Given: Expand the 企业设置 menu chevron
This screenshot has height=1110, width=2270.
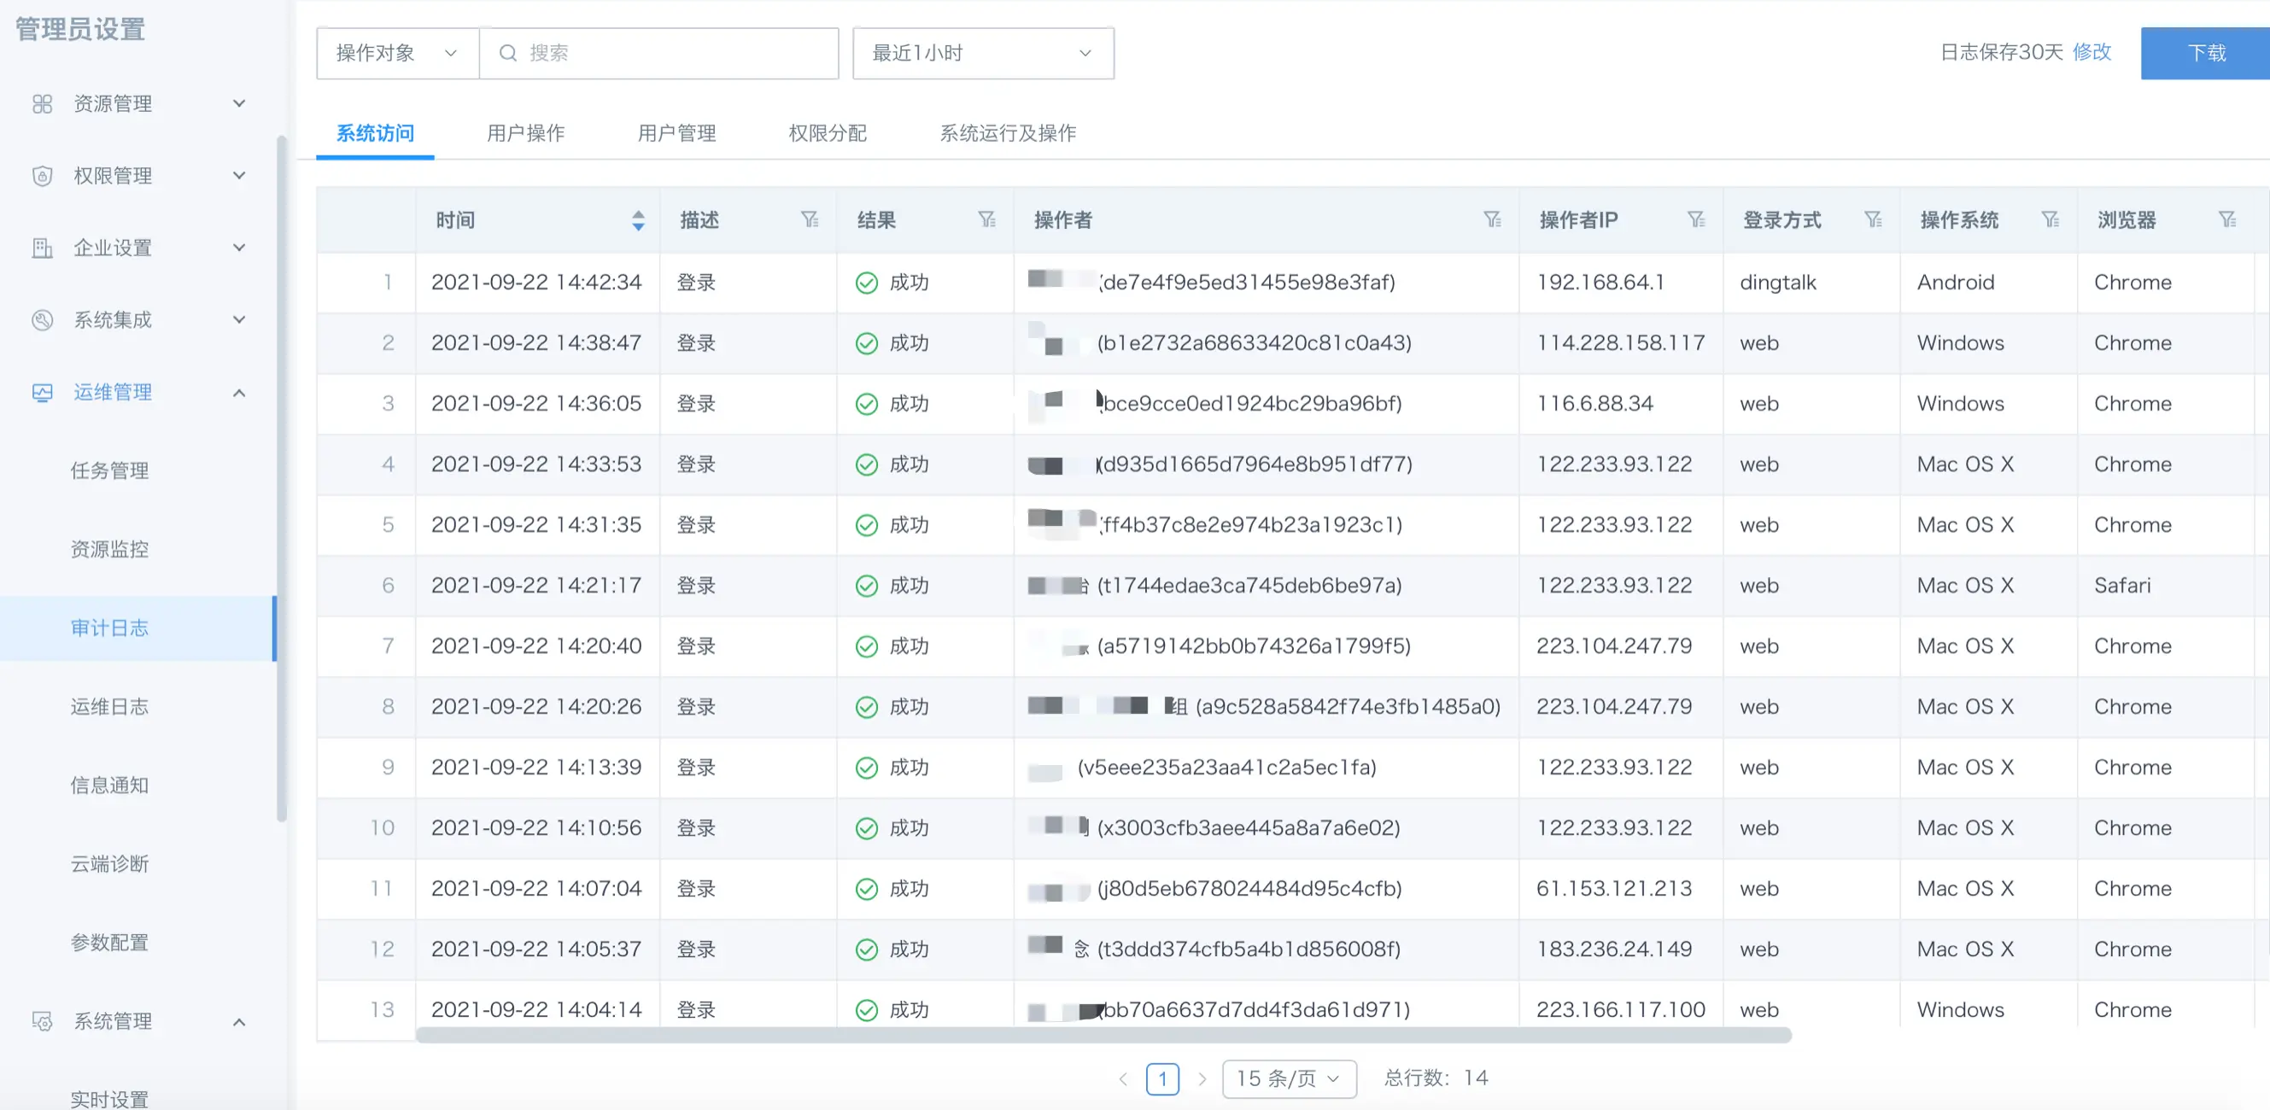Looking at the screenshot, I should point(239,248).
